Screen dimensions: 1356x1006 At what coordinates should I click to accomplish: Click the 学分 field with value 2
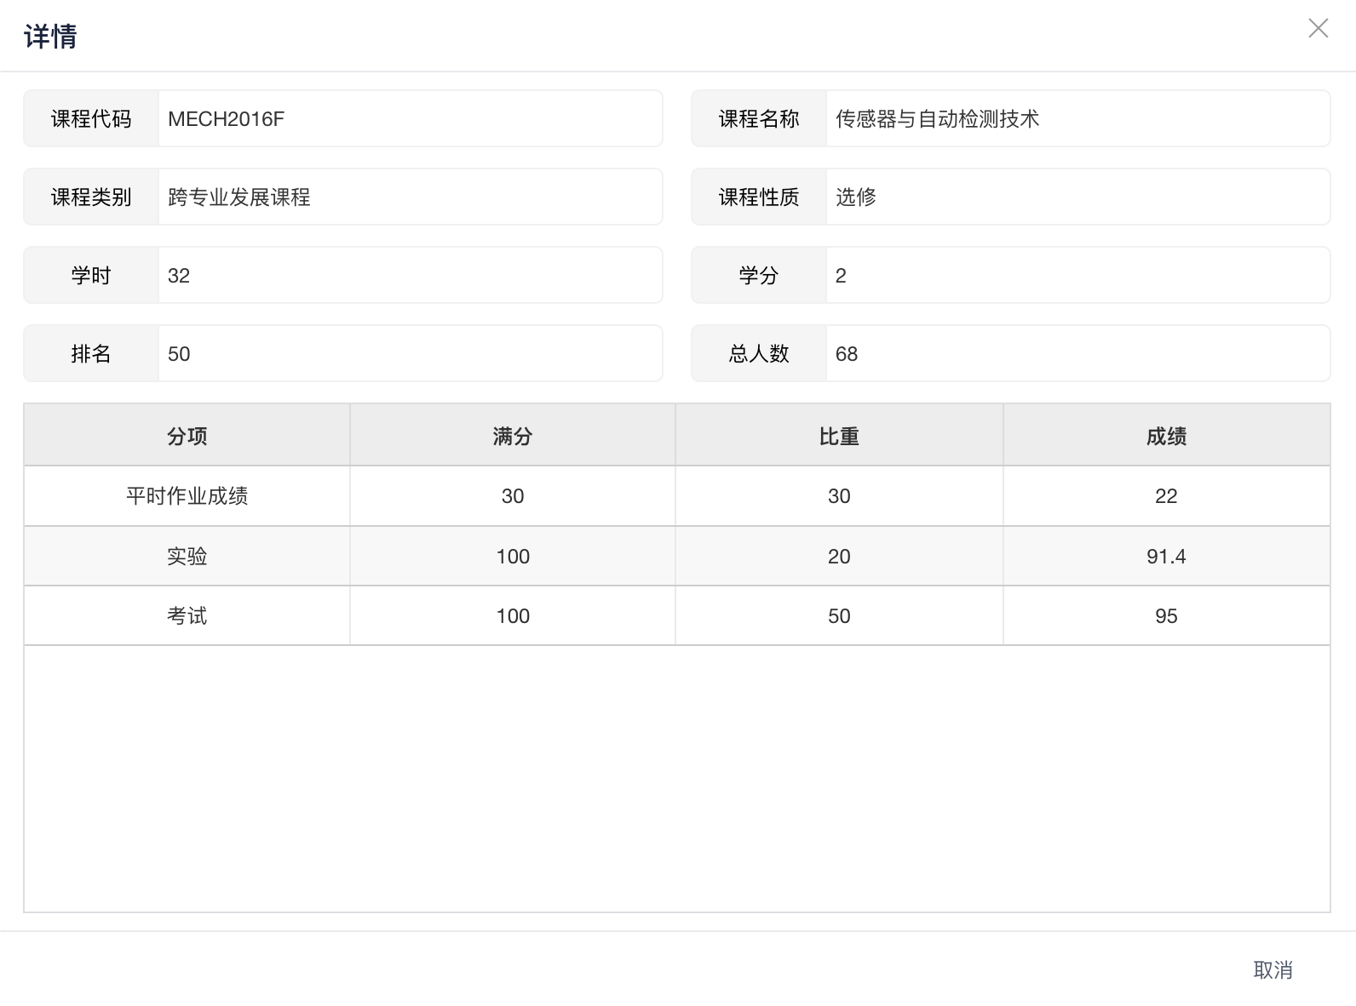coord(1077,276)
